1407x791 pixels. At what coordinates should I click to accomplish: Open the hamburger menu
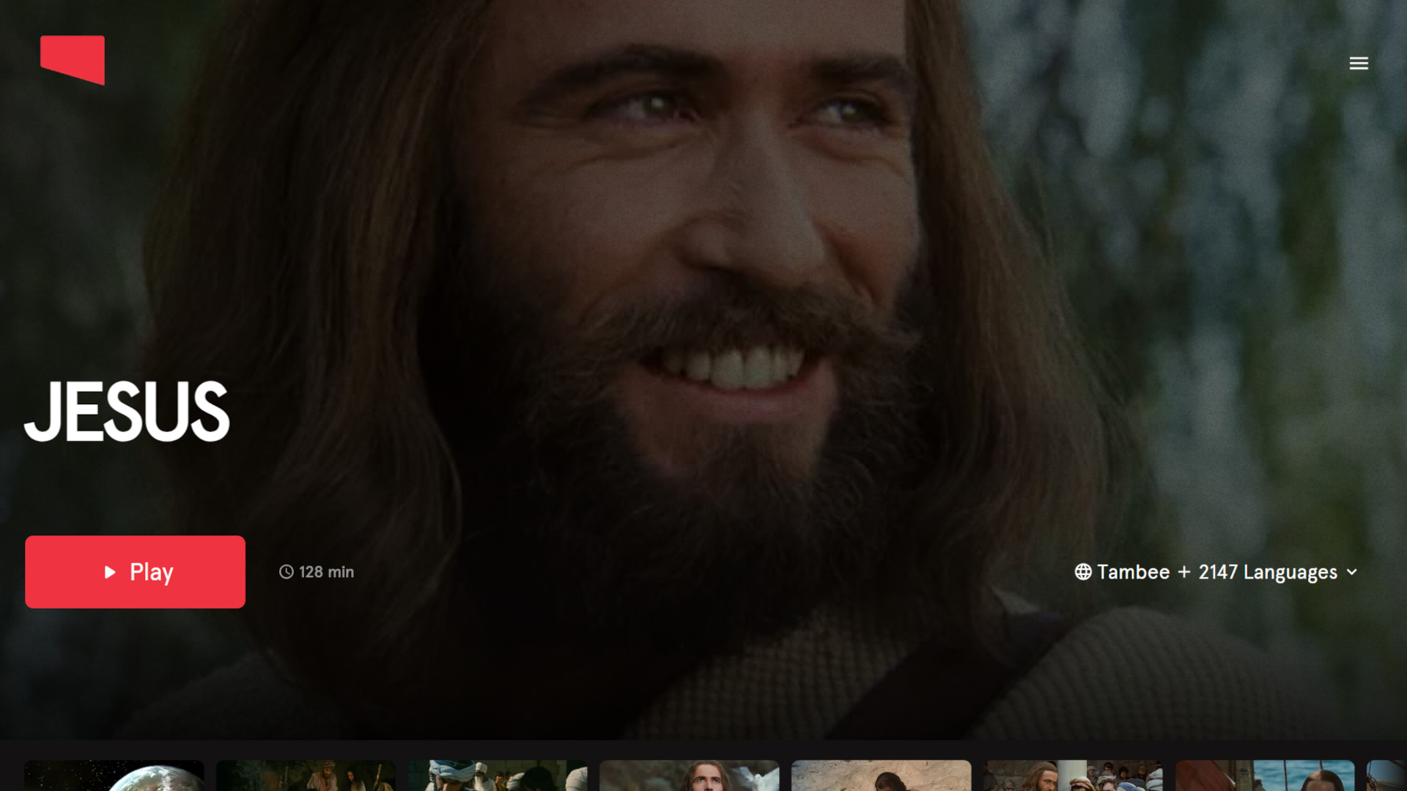tap(1359, 63)
